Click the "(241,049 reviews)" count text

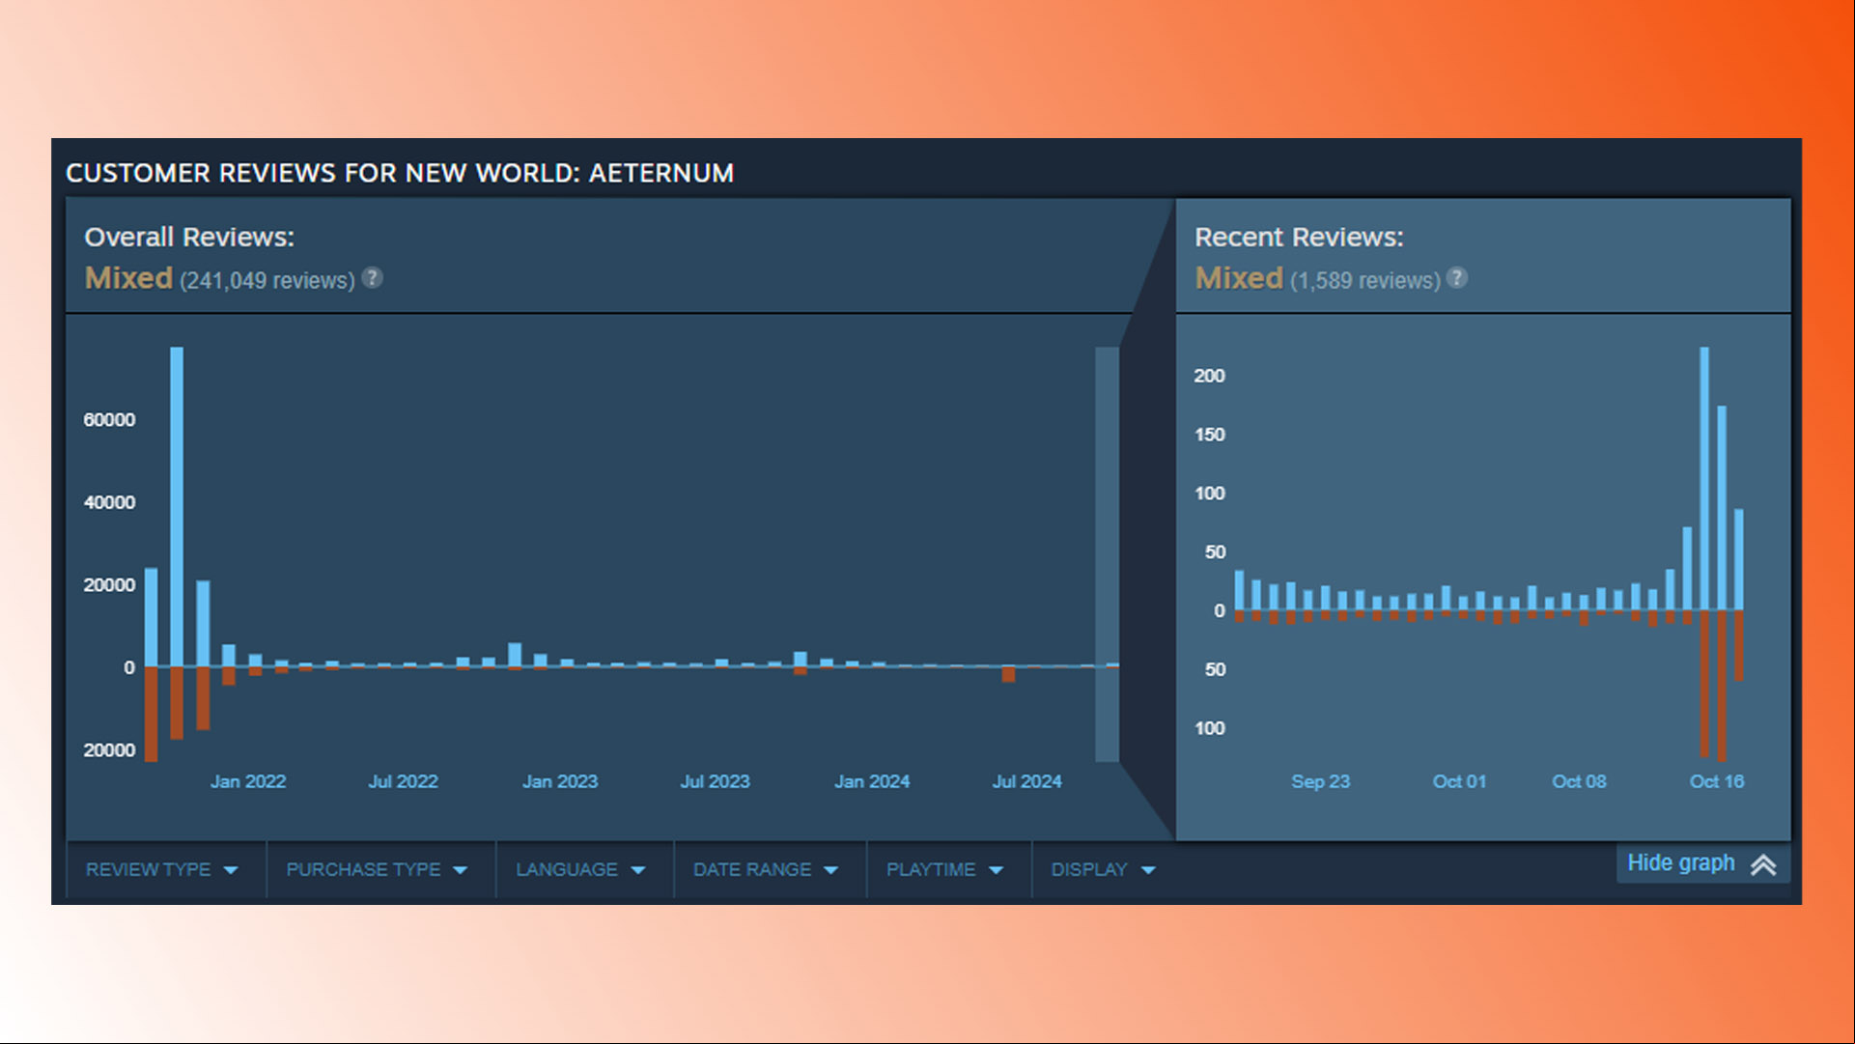click(x=267, y=281)
